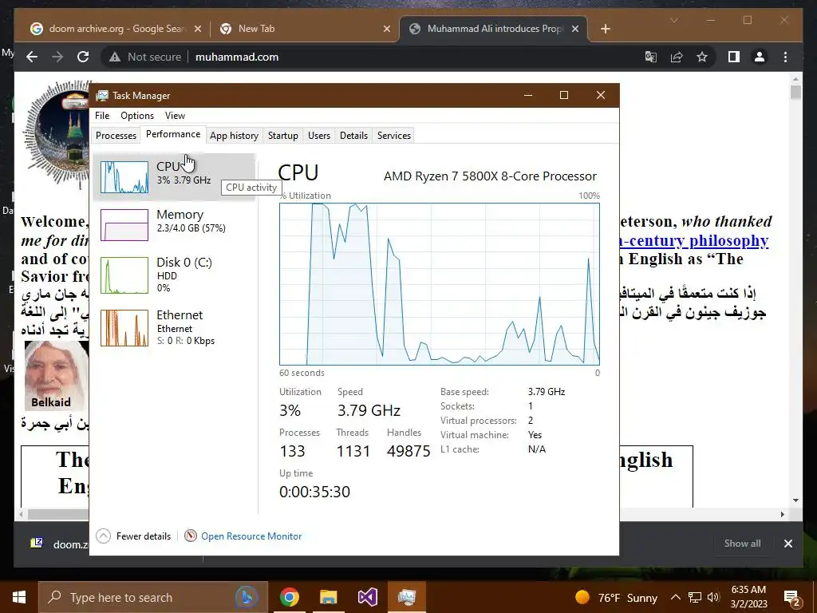
Task: Close the Muhammad Ali introduces tab
Action: click(x=575, y=29)
